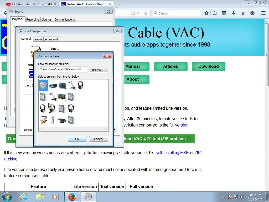
Task: Click the green Download navigation button
Action: pos(208,67)
